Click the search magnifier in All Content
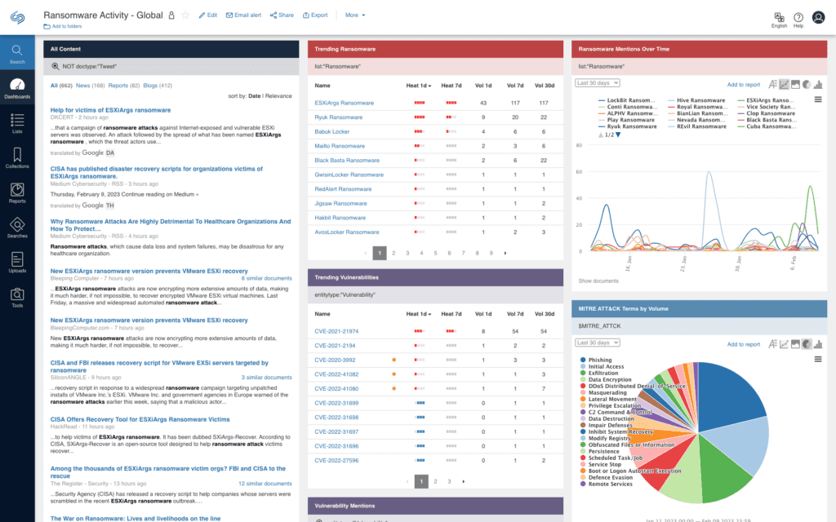This screenshot has width=836, height=522. click(55, 67)
